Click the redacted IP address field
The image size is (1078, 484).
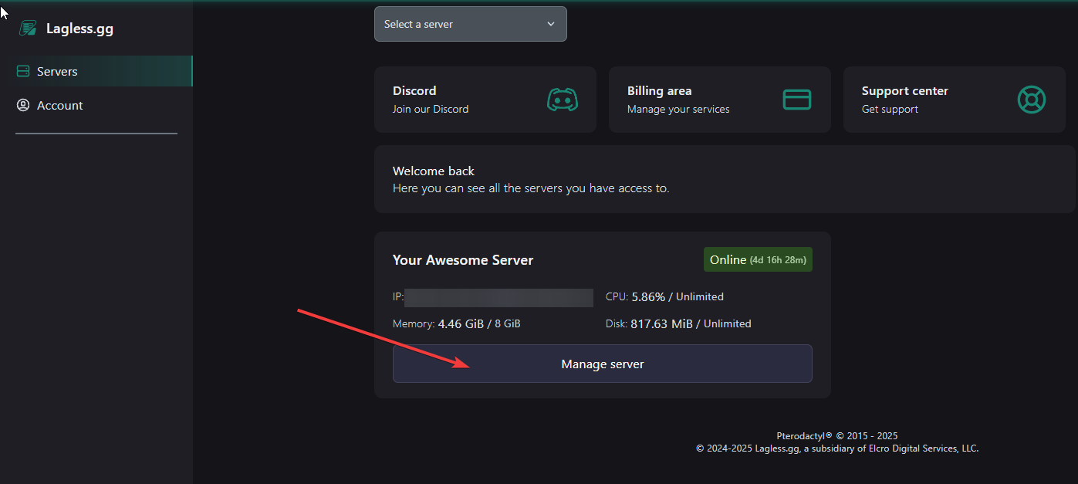pyautogui.click(x=498, y=297)
